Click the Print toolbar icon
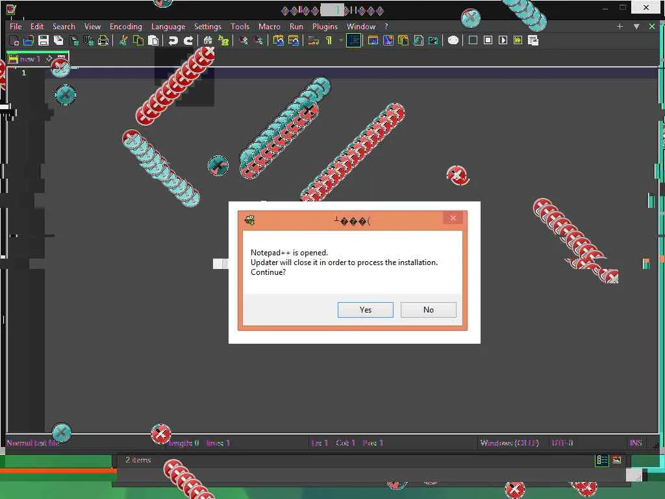This screenshot has width=665, height=499. tap(103, 40)
